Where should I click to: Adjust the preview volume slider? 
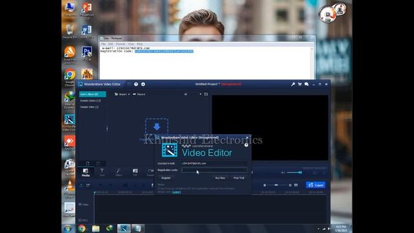[x=294, y=173]
